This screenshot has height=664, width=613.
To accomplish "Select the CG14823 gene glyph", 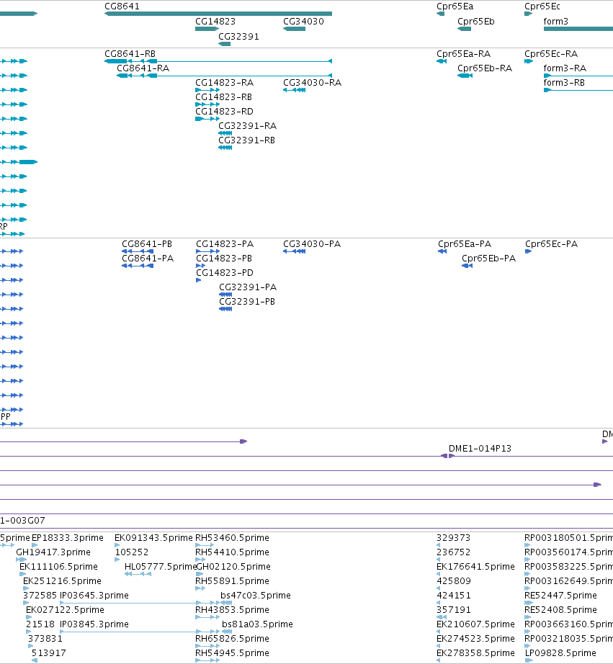I will (x=207, y=29).
